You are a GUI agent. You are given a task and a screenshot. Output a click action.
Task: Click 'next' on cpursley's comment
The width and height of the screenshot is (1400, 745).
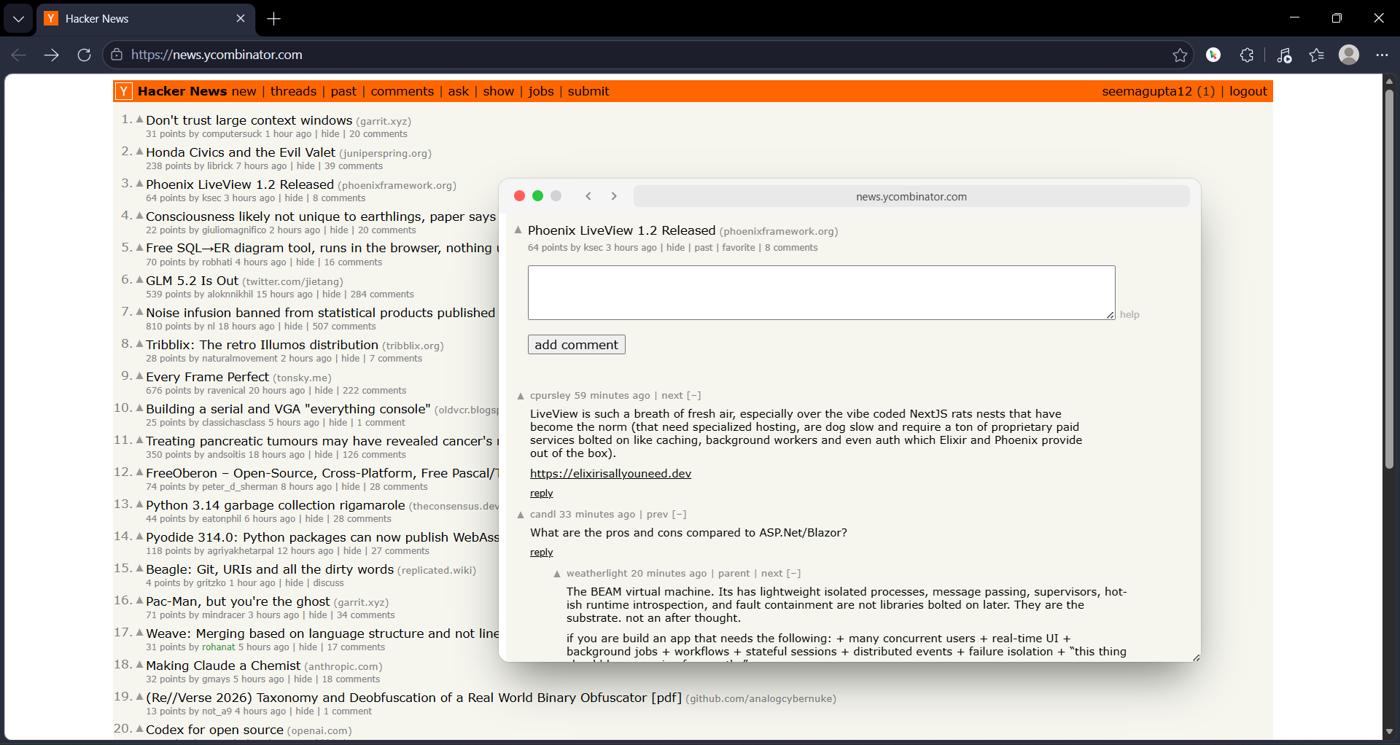(x=672, y=396)
